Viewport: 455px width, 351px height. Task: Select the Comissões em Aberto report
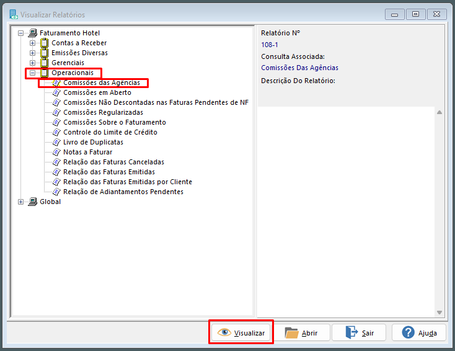[97, 92]
